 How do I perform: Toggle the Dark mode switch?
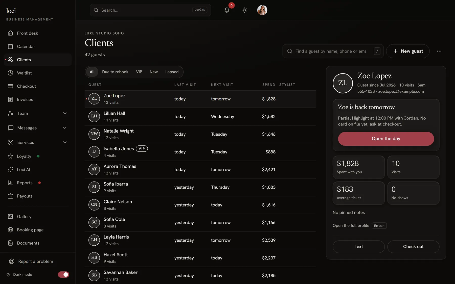pos(63,274)
